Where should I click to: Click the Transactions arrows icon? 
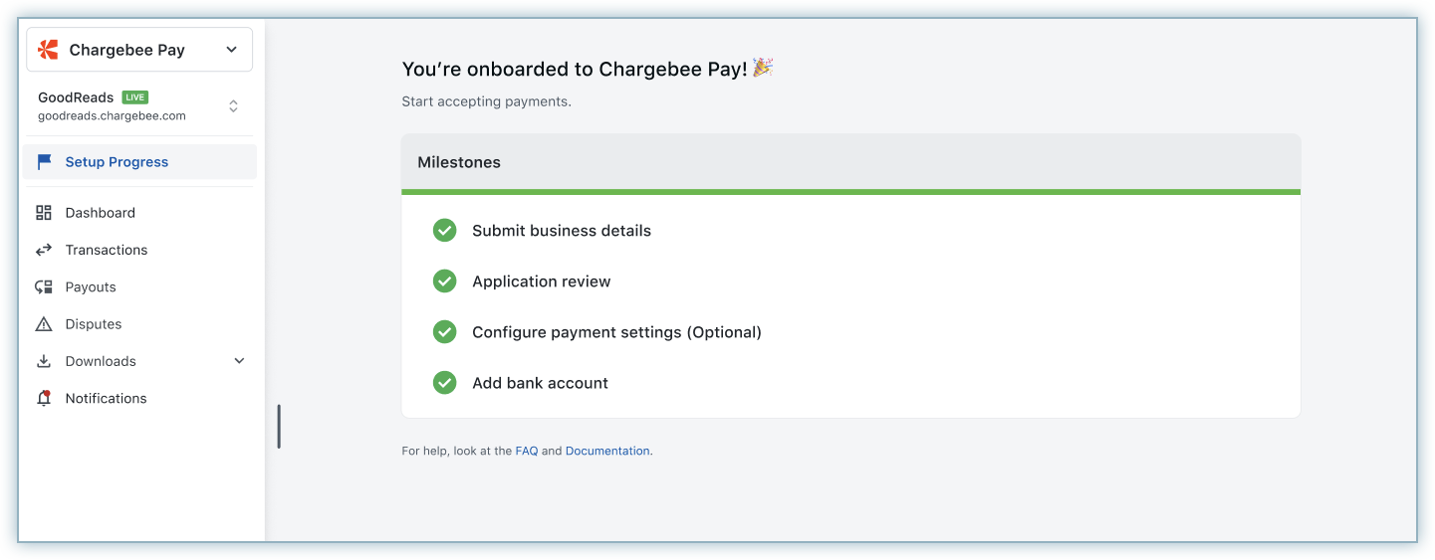point(44,250)
